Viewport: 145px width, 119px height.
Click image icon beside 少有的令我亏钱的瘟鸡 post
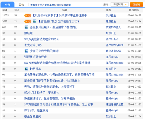tap(26, 51)
